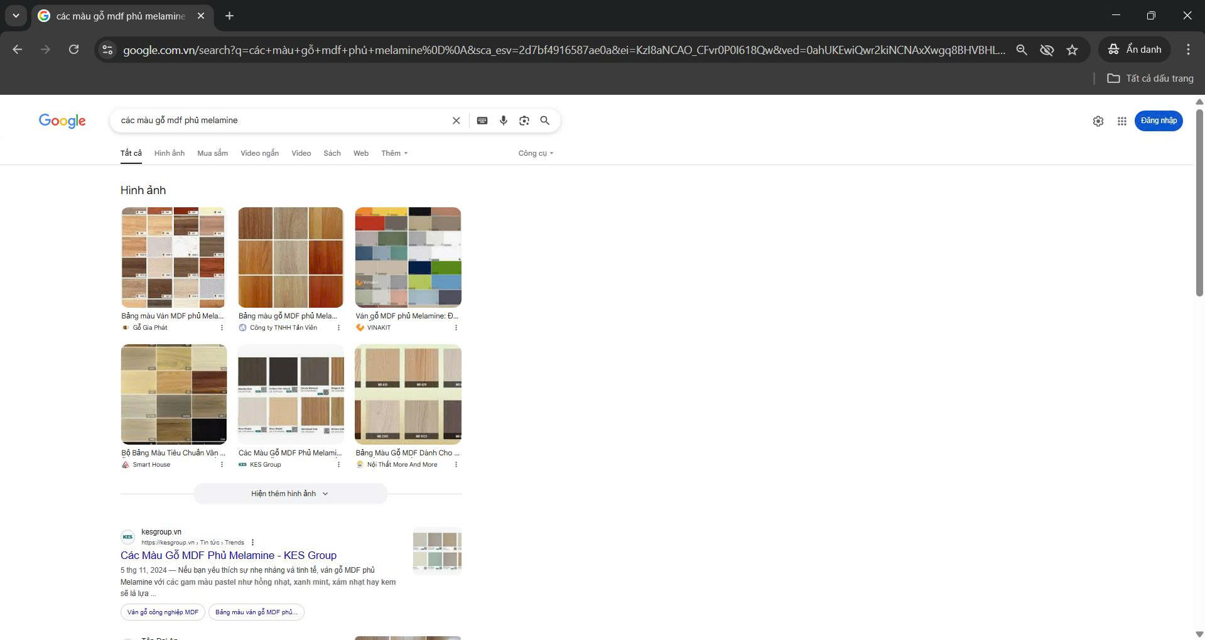The image size is (1205, 640).
Task: Click the Đăng nhập sign-in button
Action: coord(1159,121)
